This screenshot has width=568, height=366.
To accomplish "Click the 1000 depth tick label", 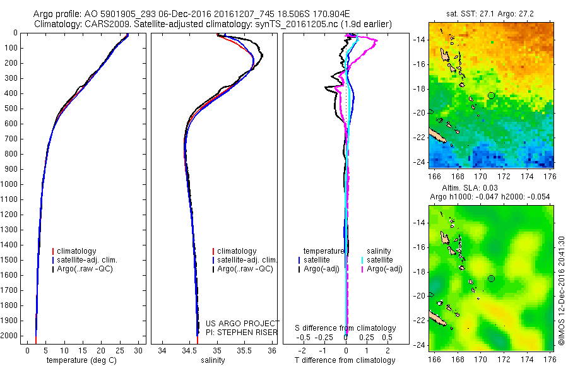I will tap(9, 184).
